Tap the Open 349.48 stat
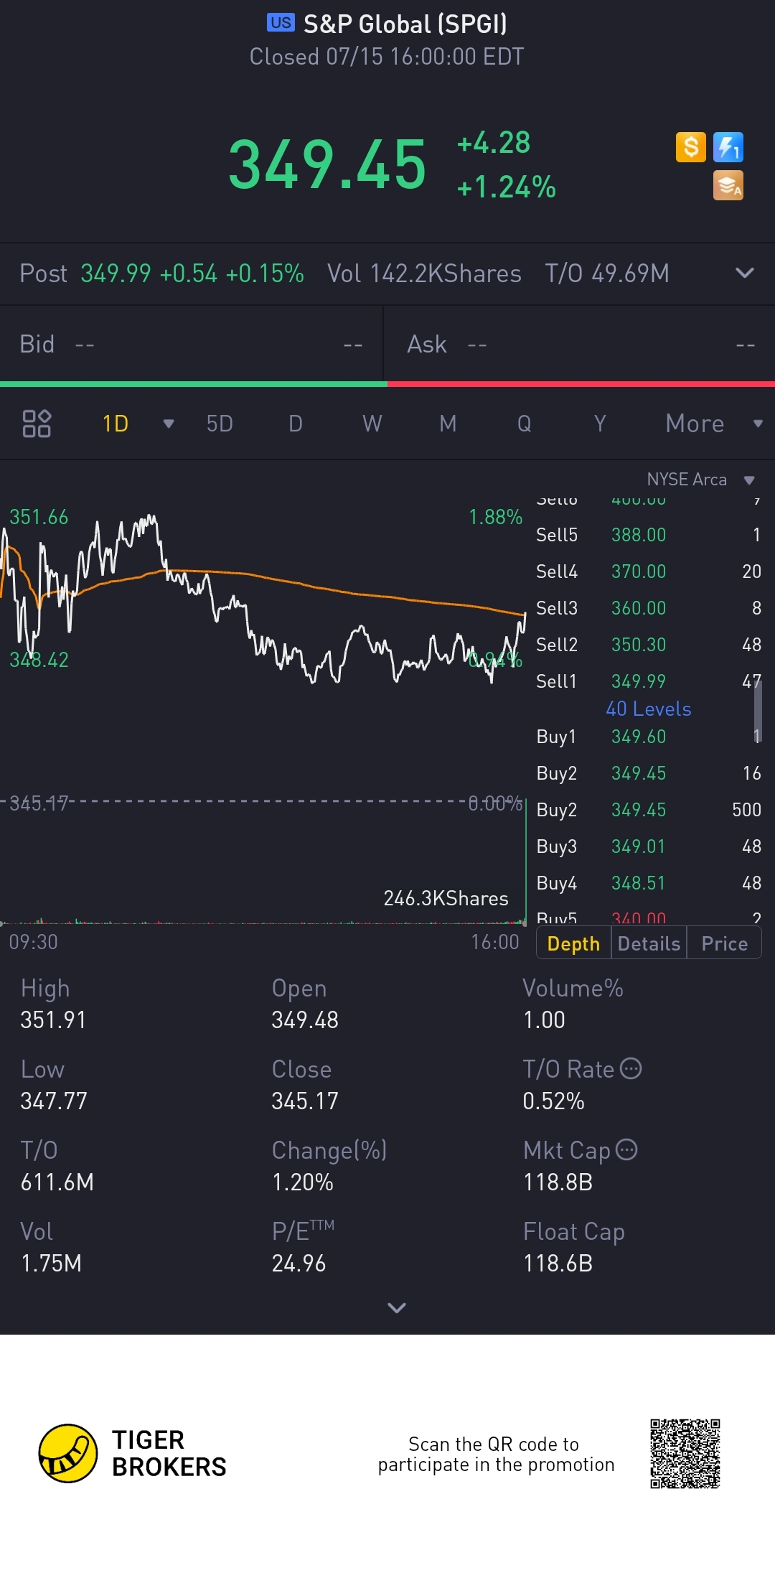The height and width of the screenshot is (1573, 775). click(305, 1004)
